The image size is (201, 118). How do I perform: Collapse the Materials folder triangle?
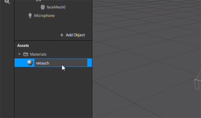[19, 54]
